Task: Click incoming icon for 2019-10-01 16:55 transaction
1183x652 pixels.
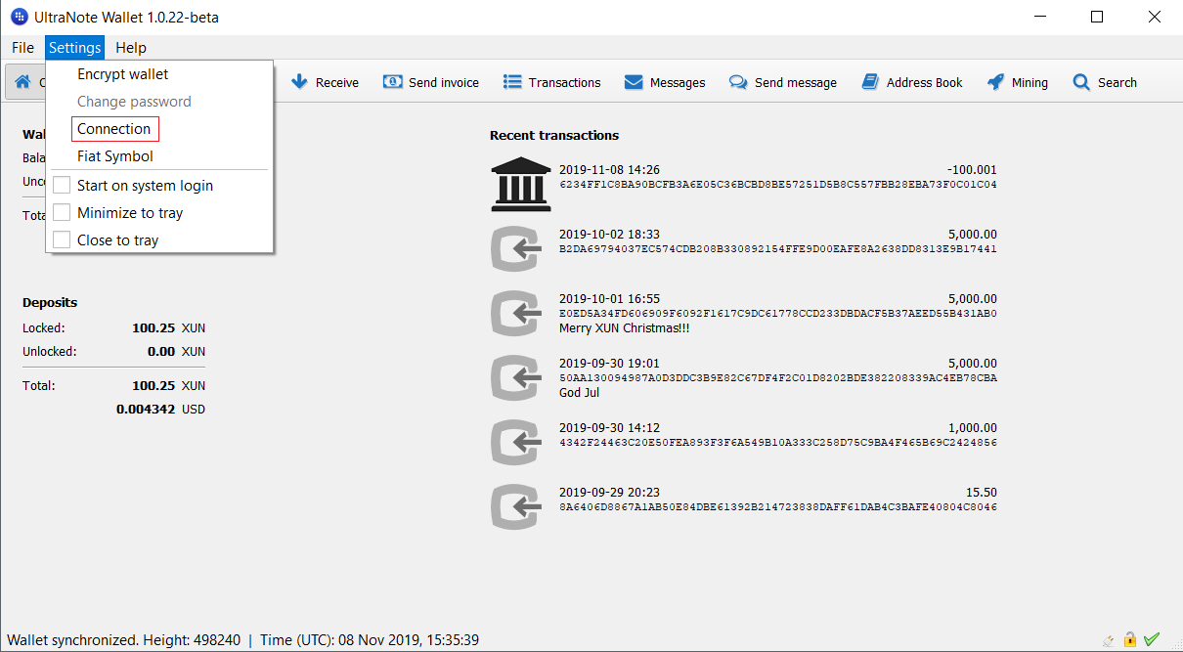Action: click(x=518, y=313)
